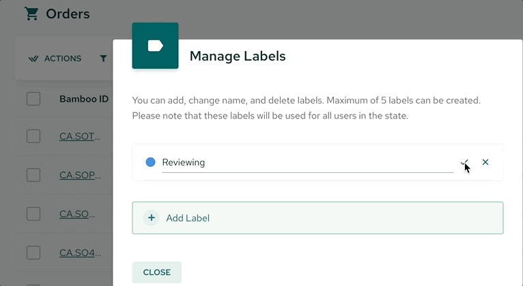Click the Orders page title

pyautogui.click(x=68, y=14)
